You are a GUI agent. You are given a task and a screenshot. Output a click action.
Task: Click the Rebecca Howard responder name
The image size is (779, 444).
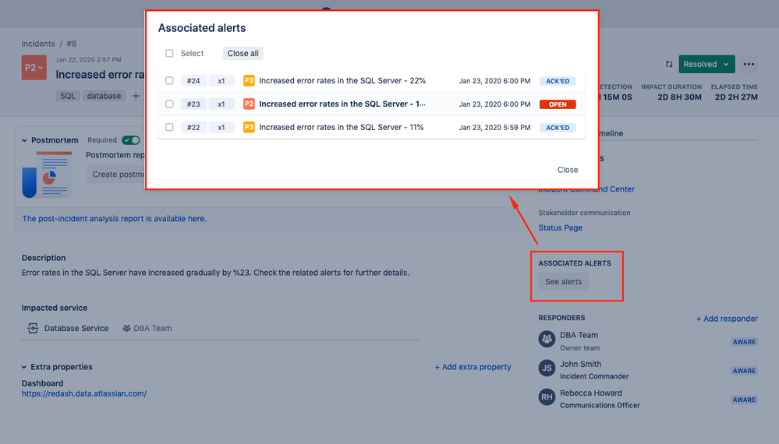tap(591, 393)
